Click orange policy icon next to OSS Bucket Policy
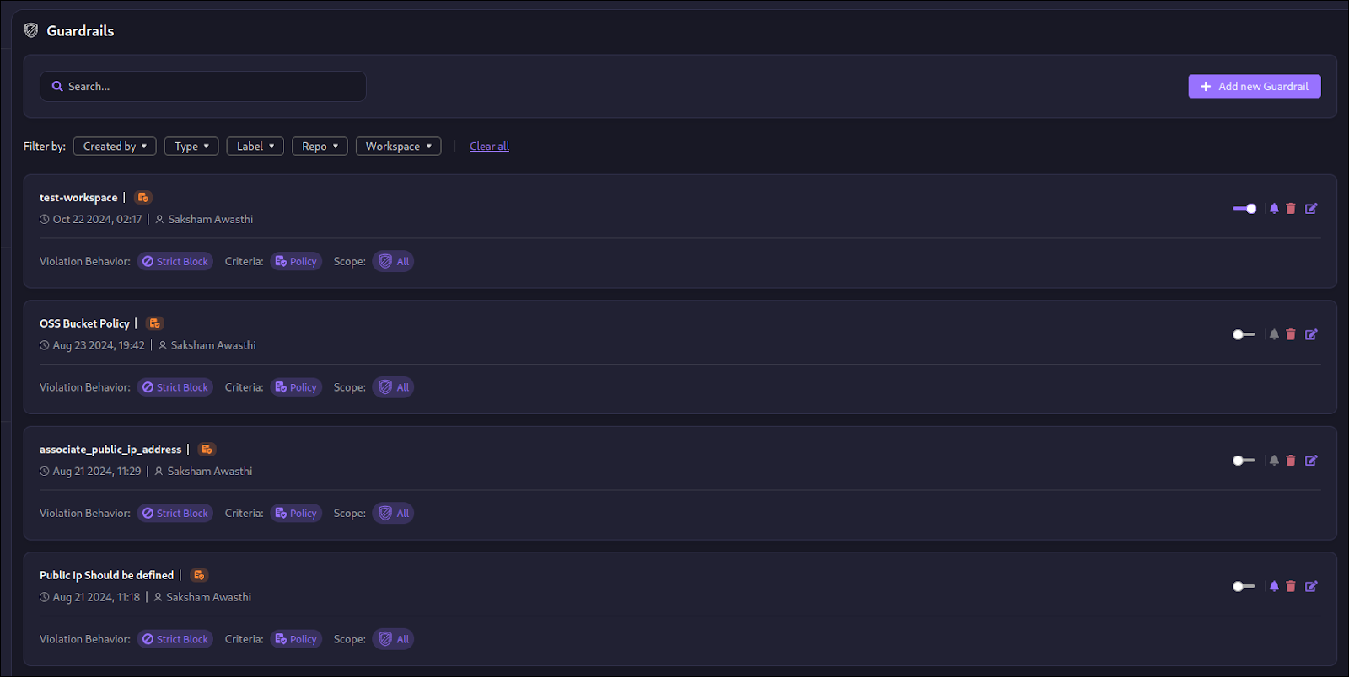 coord(155,323)
